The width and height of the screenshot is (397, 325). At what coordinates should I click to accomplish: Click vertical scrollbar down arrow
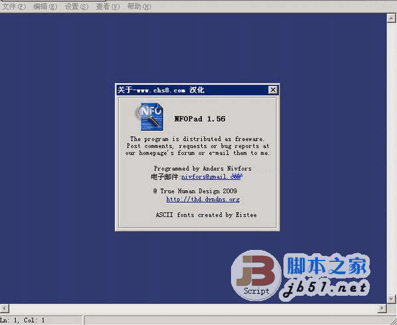pyautogui.click(x=391, y=299)
